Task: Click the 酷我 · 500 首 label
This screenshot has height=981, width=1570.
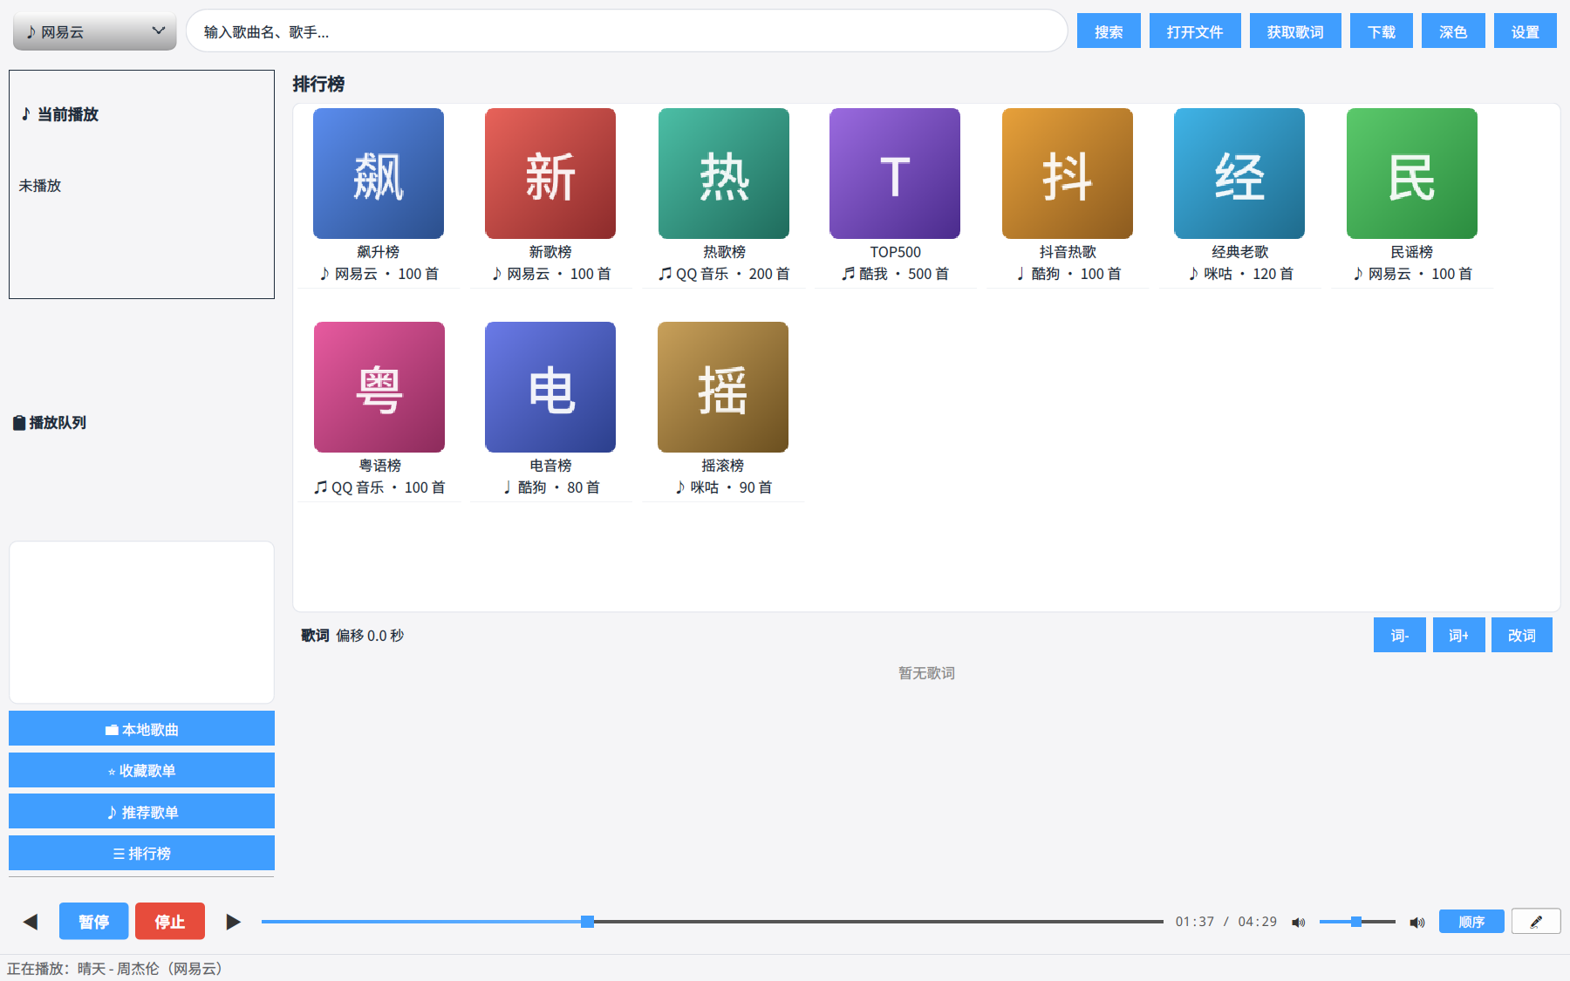Action: pos(895,274)
